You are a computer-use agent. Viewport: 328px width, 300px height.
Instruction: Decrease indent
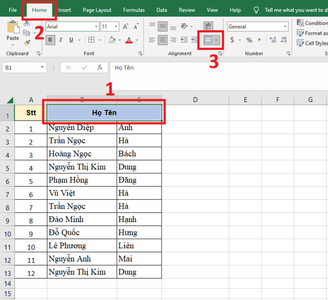pyautogui.click(x=184, y=40)
